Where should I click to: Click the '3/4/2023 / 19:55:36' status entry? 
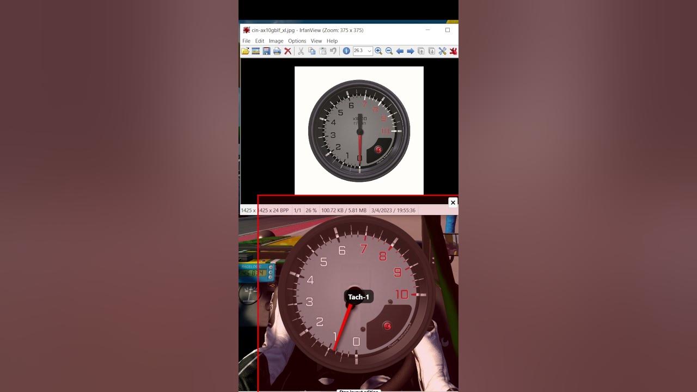[393, 210]
